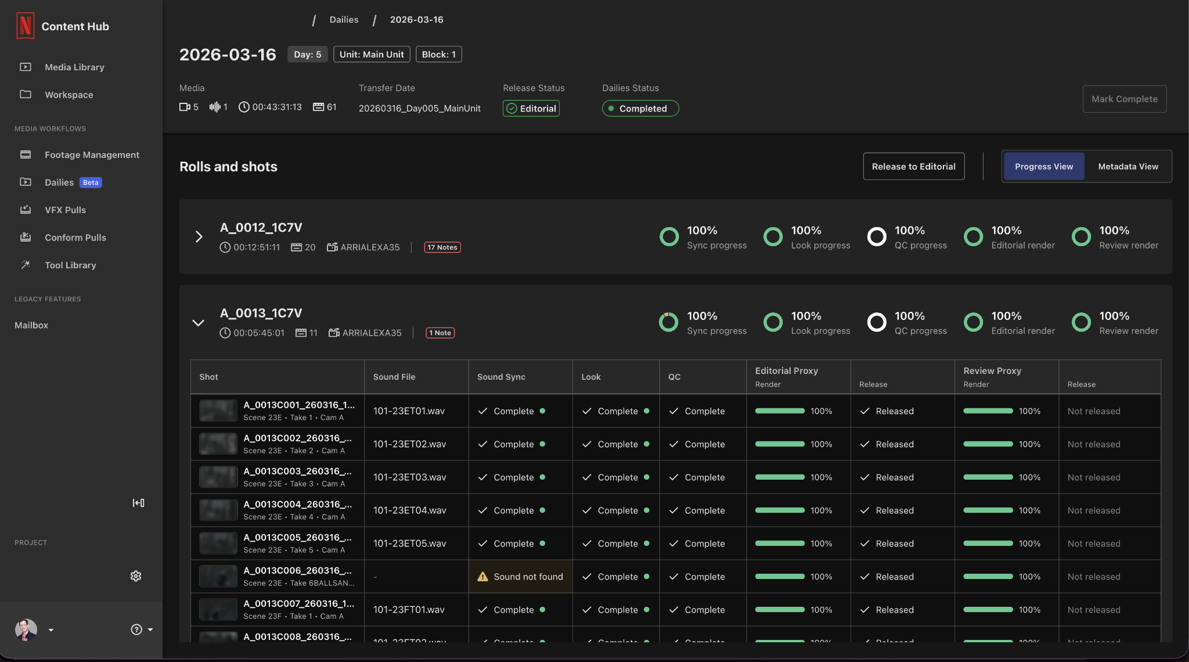This screenshot has width=1189, height=662.
Task: Open project settings gear icon
Action: (x=136, y=576)
